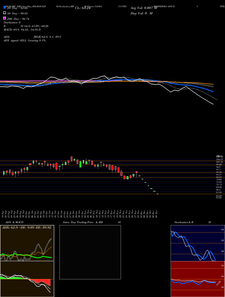
Task: Select the '50 Day = 90.35' legend text
Action: [x=18, y=13]
